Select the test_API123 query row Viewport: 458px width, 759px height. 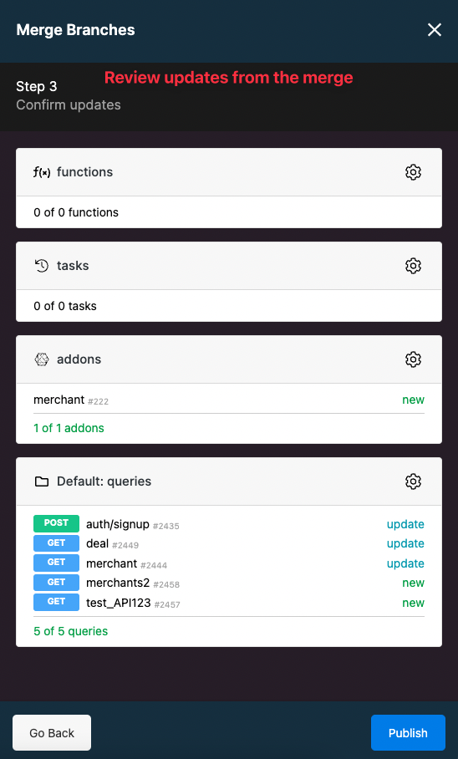click(x=229, y=603)
